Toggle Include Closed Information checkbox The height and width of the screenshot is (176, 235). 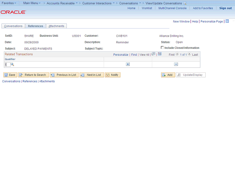(162, 48)
